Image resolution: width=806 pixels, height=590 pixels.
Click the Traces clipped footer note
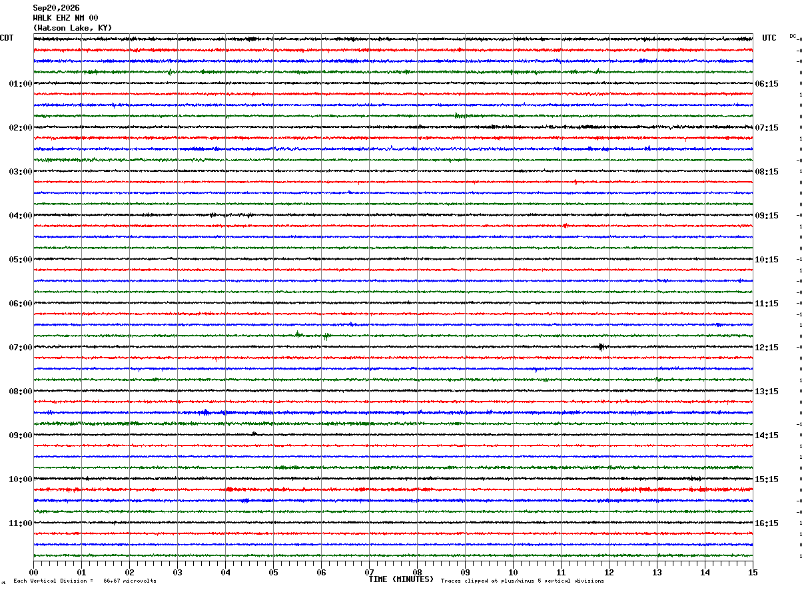(x=522, y=581)
